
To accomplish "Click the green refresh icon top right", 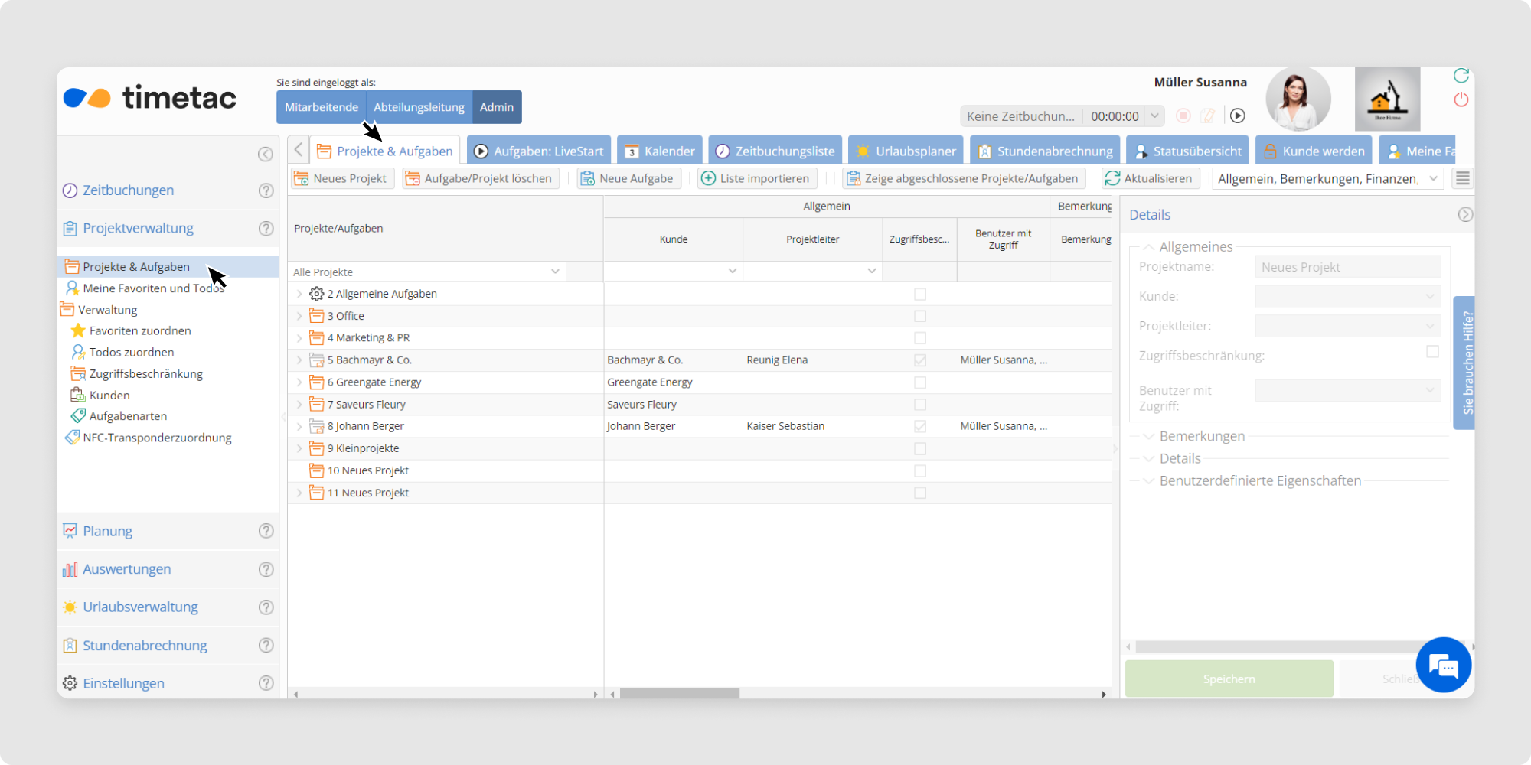I will (1461, 76).
